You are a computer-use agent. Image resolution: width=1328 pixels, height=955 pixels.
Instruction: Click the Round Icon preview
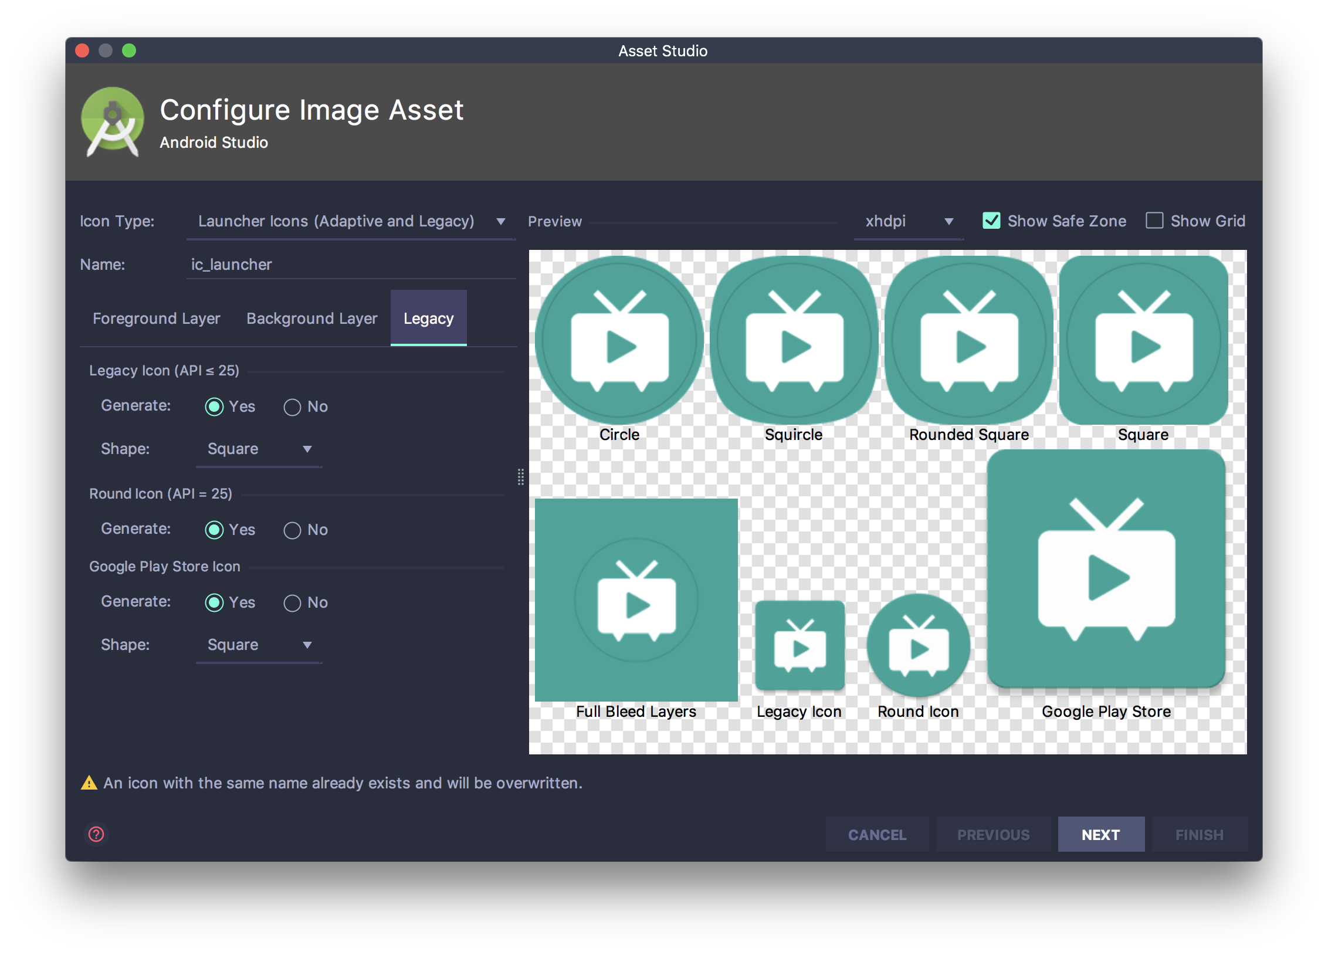(918, 645)
